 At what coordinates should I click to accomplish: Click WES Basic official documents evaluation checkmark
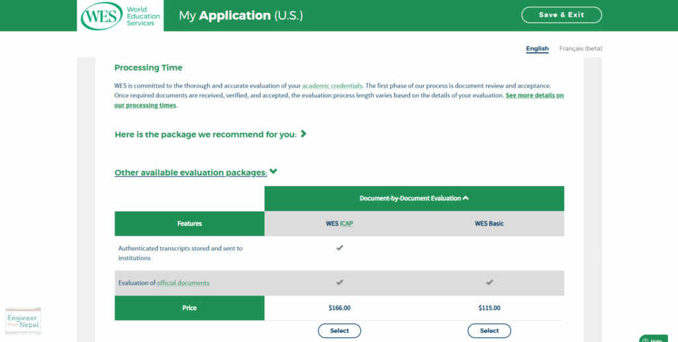pos(489,282)
